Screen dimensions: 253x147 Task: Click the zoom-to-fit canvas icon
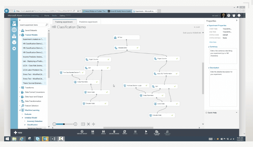[x=89, y=124]
